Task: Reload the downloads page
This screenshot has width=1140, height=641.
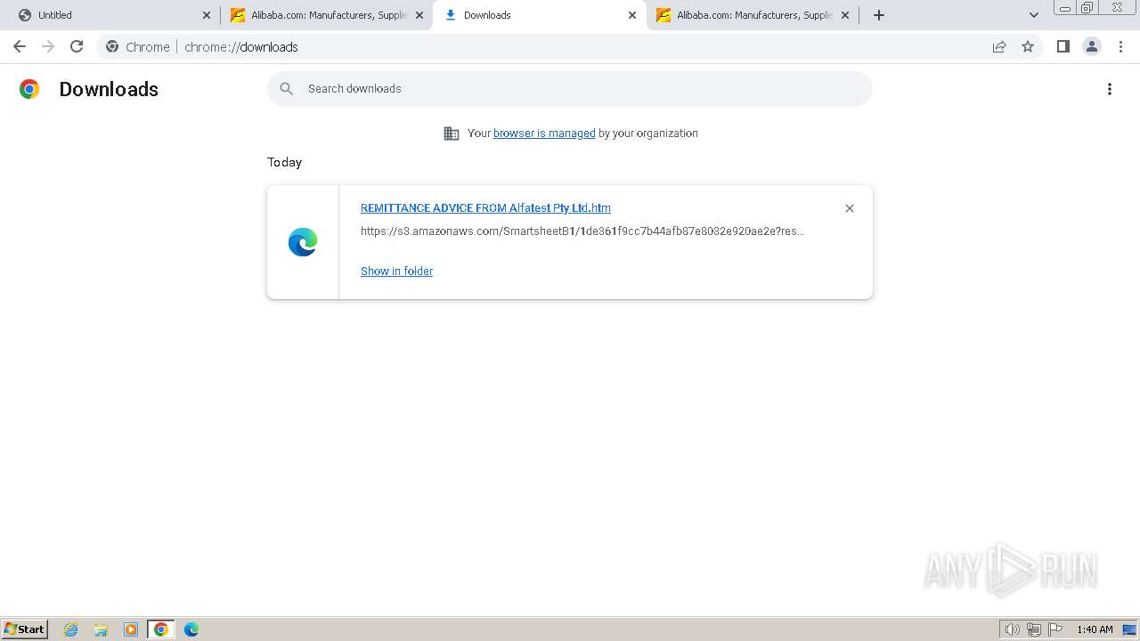Action: 77,46
